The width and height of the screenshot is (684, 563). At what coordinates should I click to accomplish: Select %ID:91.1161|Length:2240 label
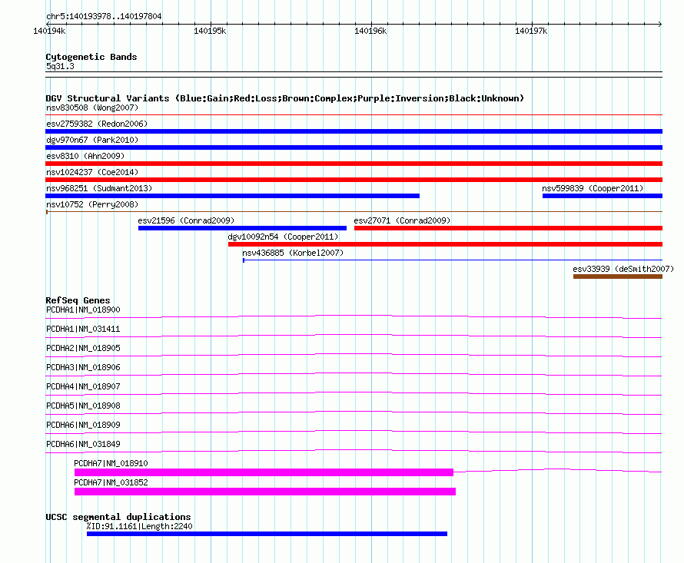139,526
